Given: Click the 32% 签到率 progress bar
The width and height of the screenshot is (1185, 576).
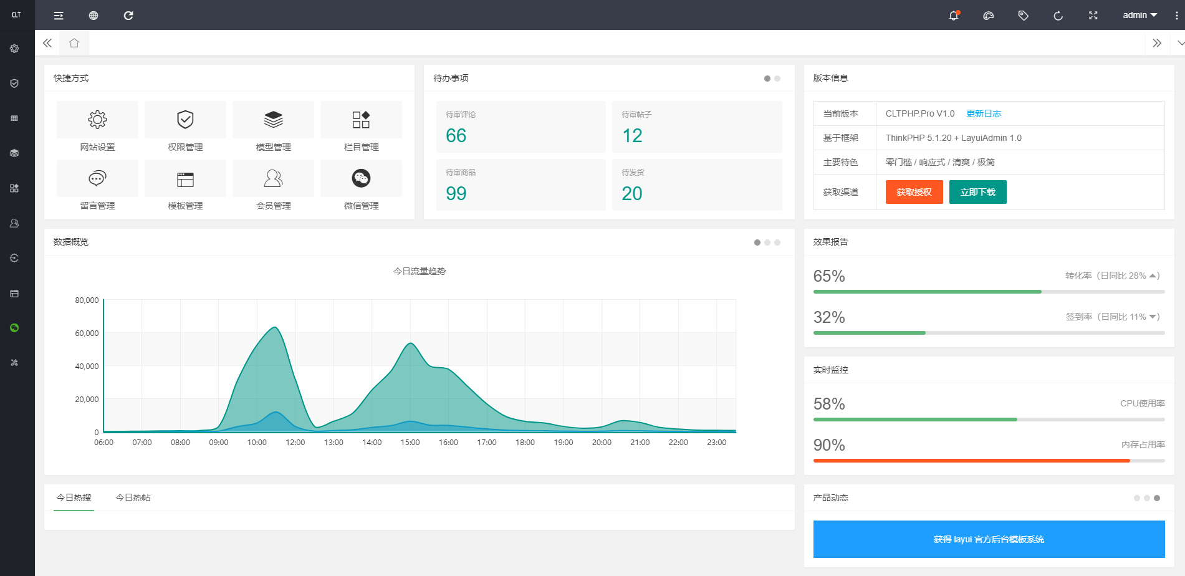Looking at the screenshot, I should [x=989, y=333].
